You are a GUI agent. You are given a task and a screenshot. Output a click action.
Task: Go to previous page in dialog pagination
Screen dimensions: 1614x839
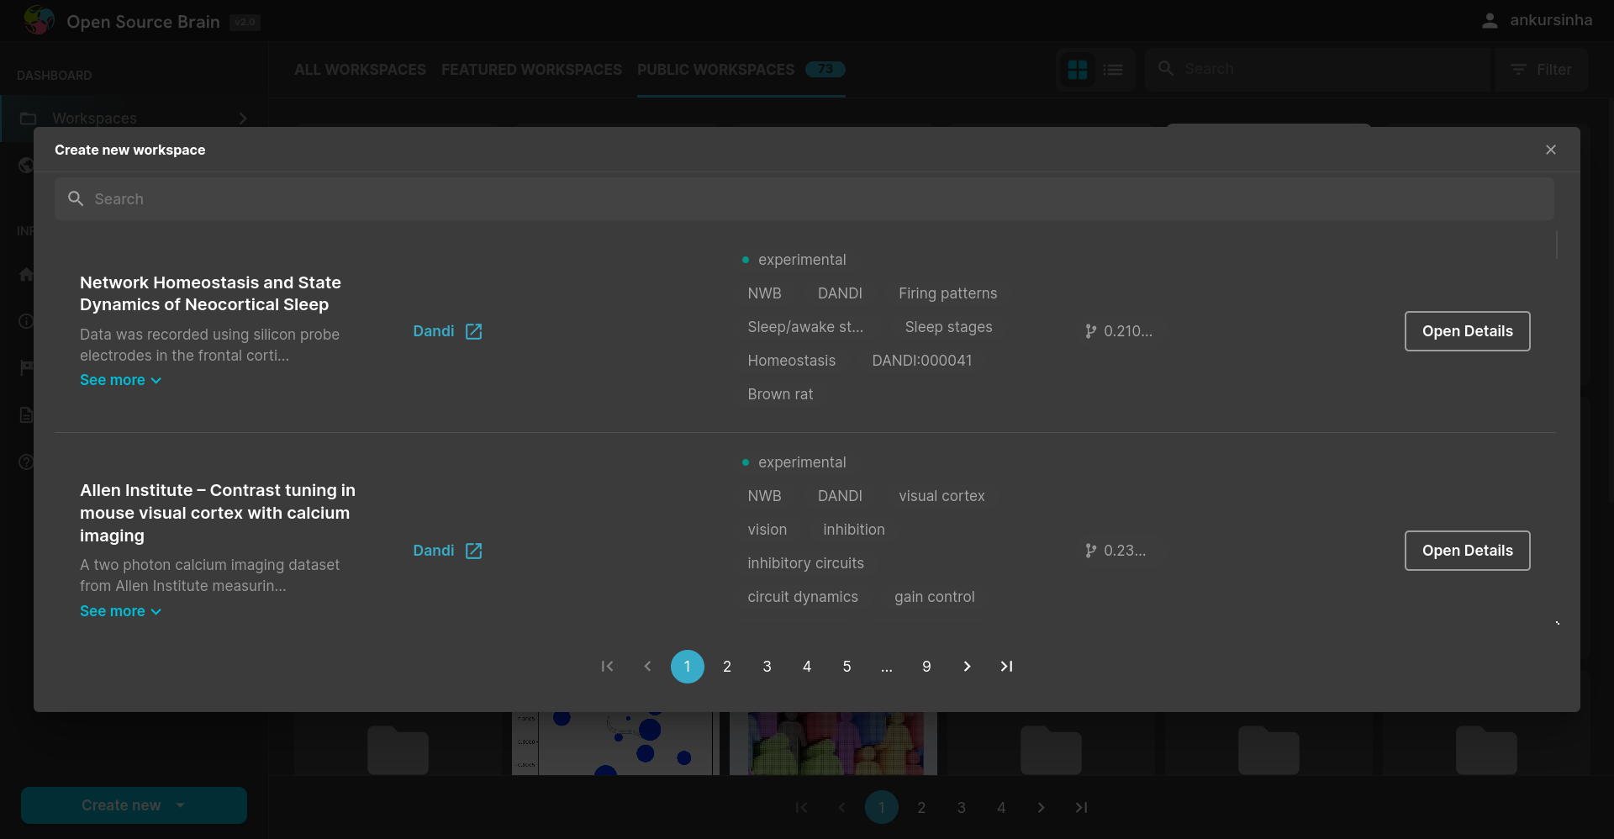pos(647,667)
